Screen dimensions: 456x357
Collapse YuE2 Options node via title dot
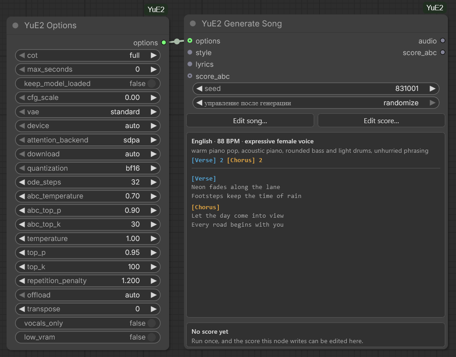[15, 26]
